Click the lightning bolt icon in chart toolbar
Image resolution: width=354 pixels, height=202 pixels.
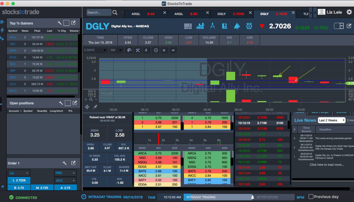coord(146,50)
